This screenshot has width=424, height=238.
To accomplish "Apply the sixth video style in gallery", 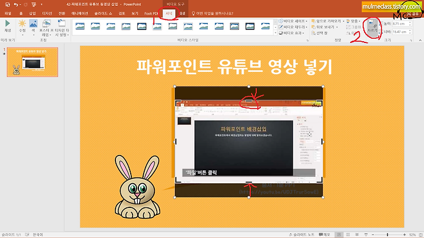I will click(x=157, y=26).
